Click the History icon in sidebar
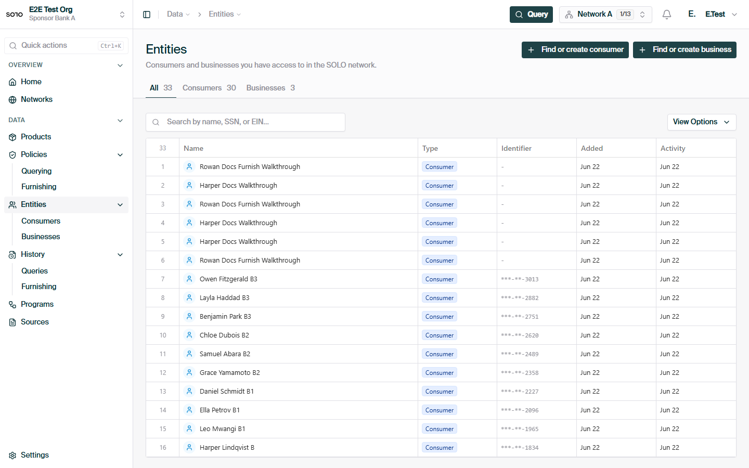The image size is (749, 468). 12,255
